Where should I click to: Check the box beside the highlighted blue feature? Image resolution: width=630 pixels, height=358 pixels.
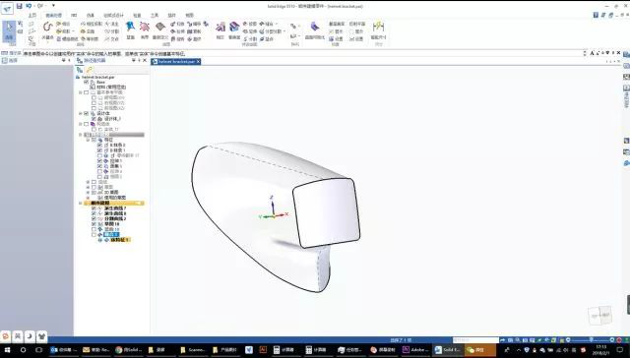pos(94,234)
